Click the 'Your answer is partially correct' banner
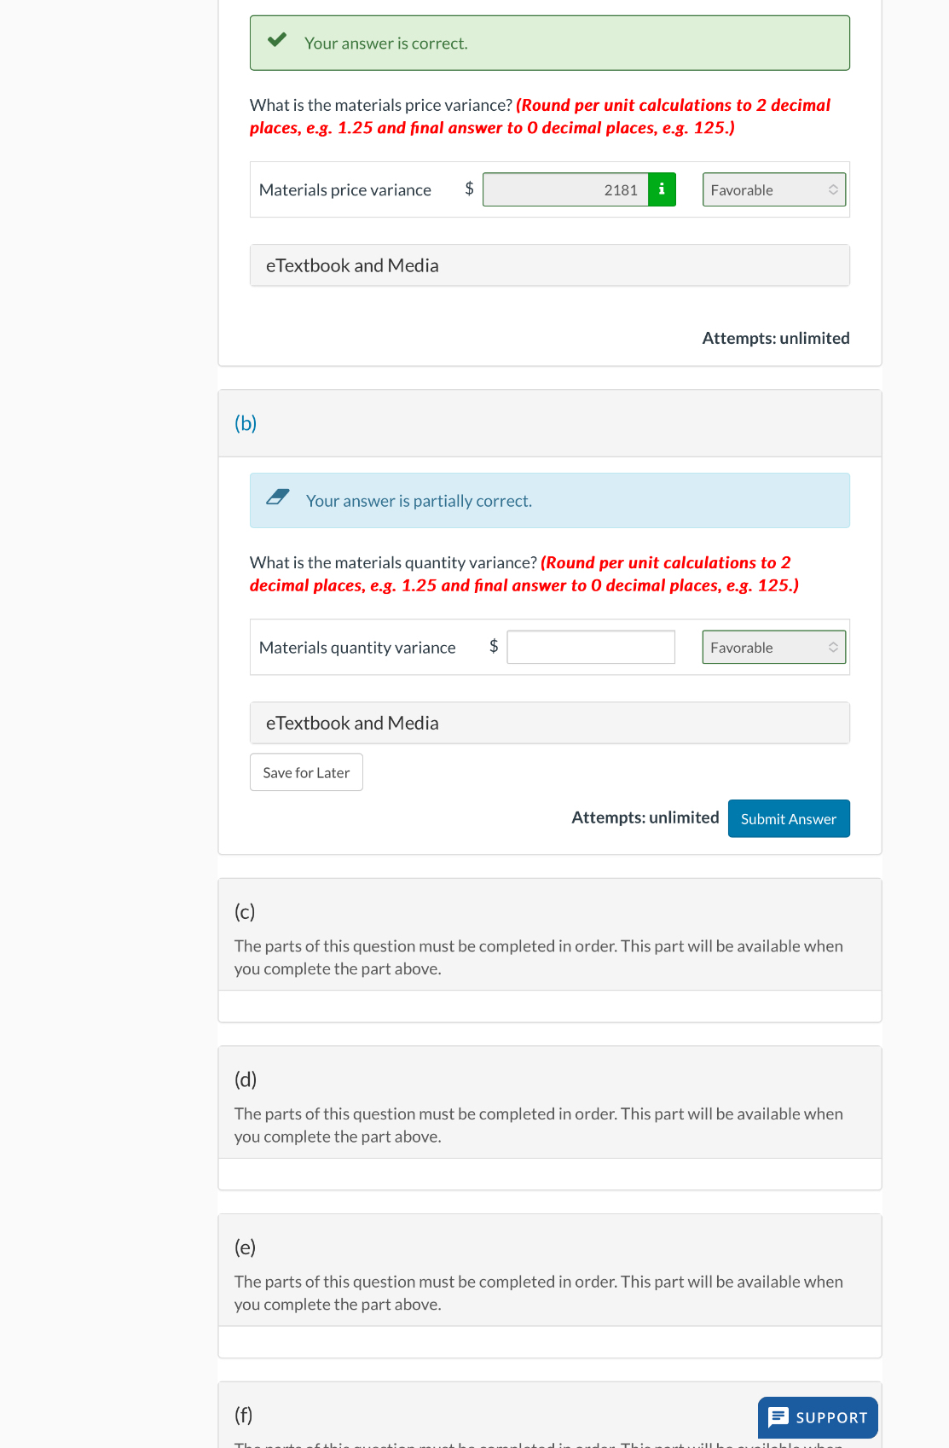Viewport: 949px width, 1448px height. pos(549,501)
